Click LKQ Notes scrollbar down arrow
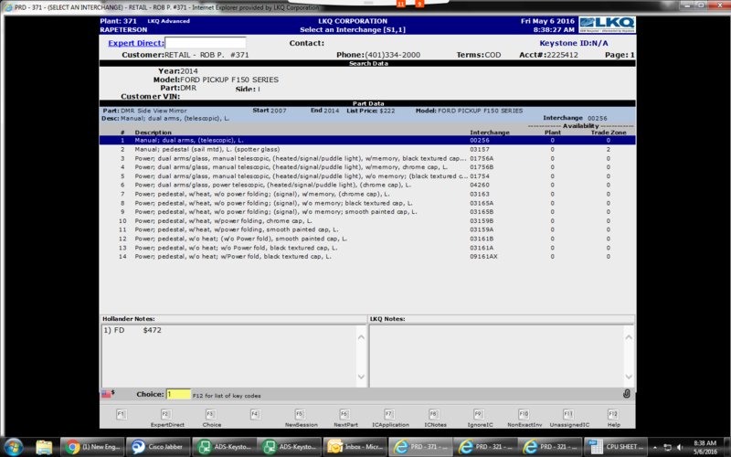Viewport: 731px width, 457px height. pyautogui.click(x=629, y=377)
